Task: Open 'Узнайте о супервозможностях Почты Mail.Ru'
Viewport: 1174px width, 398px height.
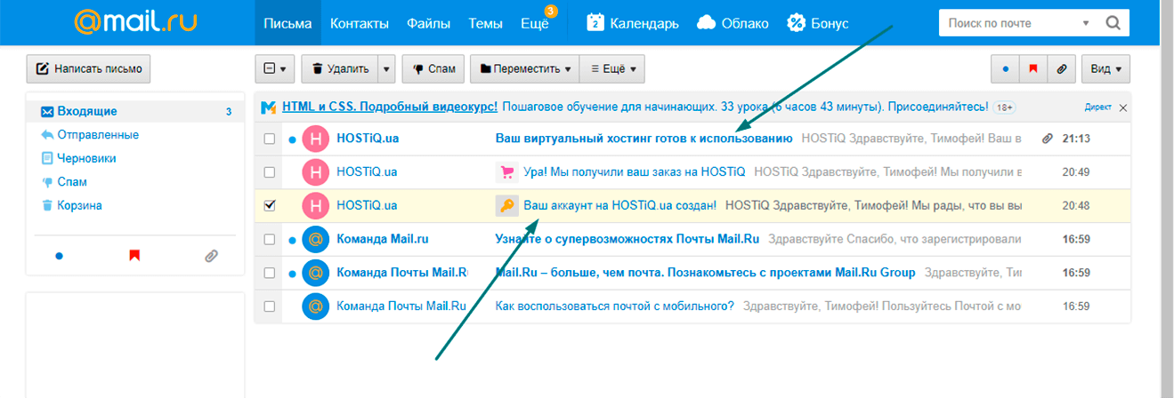Action: point(627,239)
